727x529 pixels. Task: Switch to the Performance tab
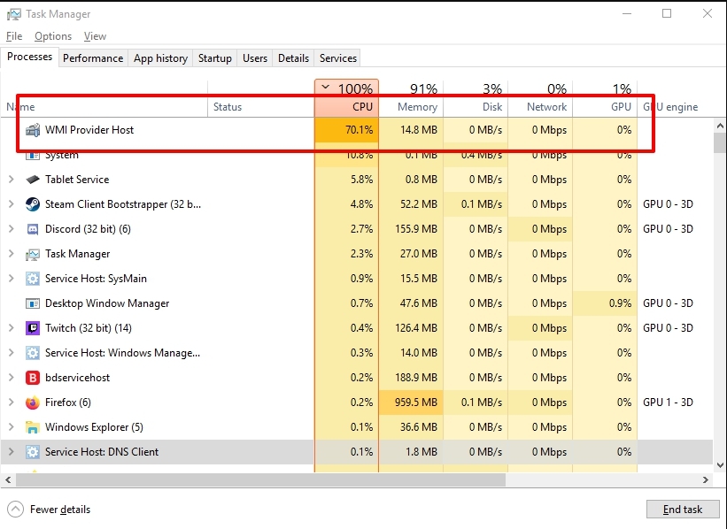(x=93, y=58)
